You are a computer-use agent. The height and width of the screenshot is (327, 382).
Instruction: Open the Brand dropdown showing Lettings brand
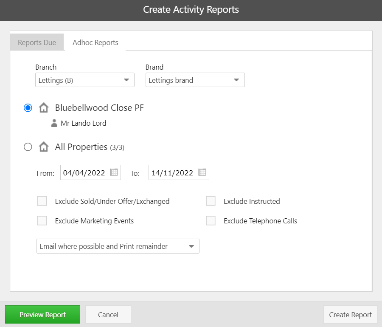pyautogui.click(x=195, y=80)
